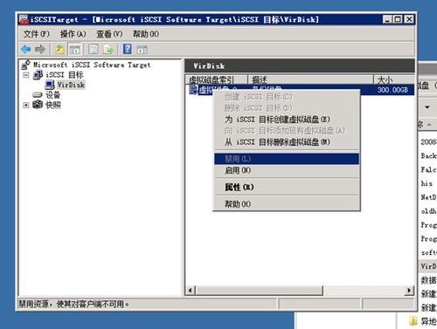
Task: Open the 操作(A) menu
Action: (x=73, y=34)
